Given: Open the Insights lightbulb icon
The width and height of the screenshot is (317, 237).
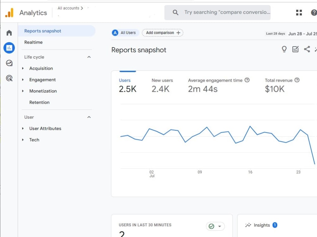Looking at the screenshot, I should tap(284, 49).
